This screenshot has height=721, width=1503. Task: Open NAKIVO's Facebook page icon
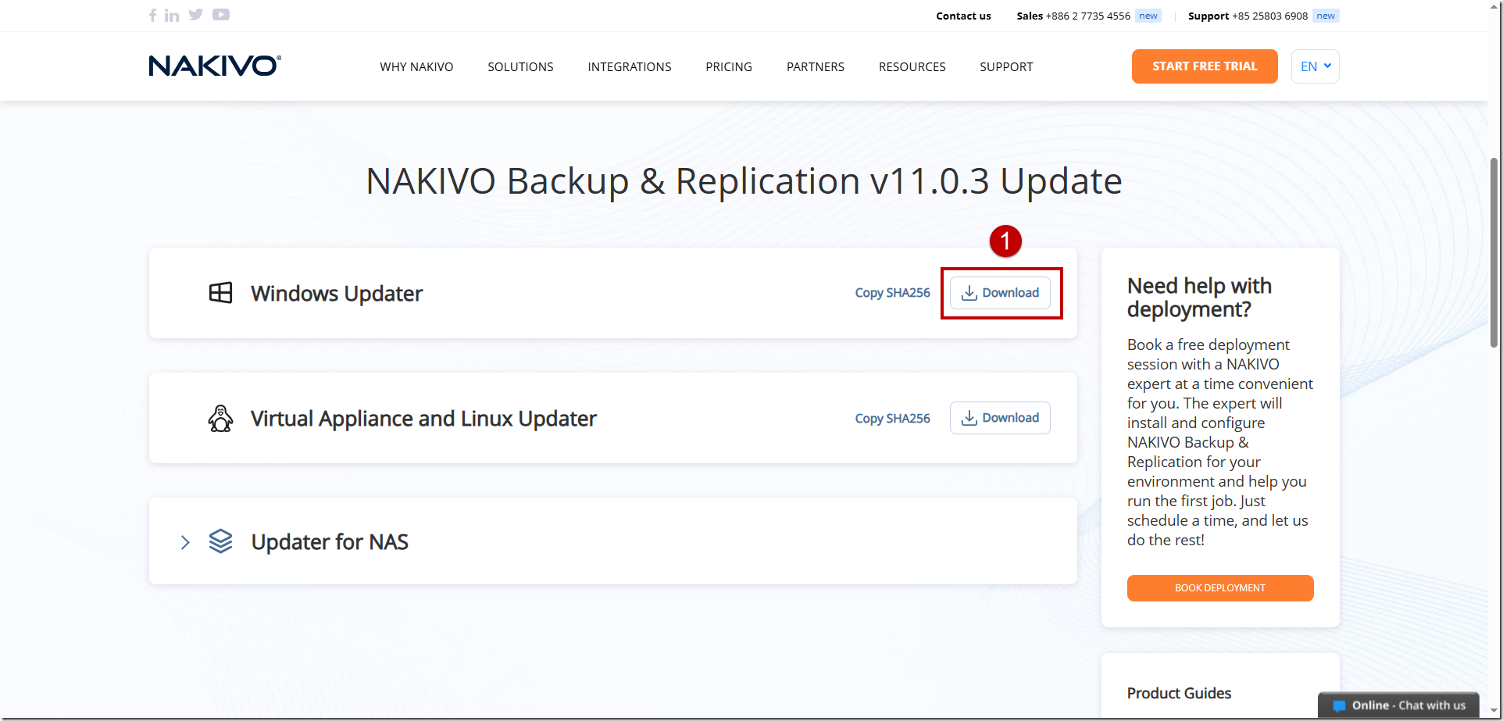pos(152,16)
